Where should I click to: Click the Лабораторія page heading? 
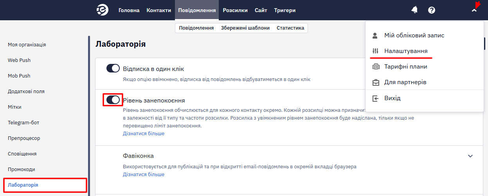point(121,44)
